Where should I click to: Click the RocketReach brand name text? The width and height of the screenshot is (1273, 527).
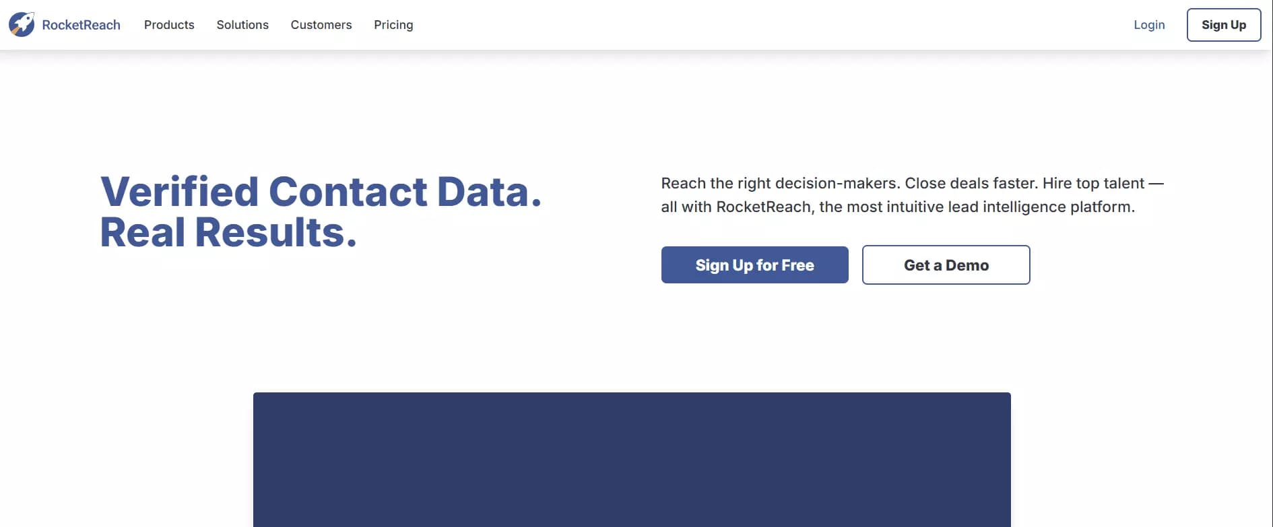tap(81, 24)
